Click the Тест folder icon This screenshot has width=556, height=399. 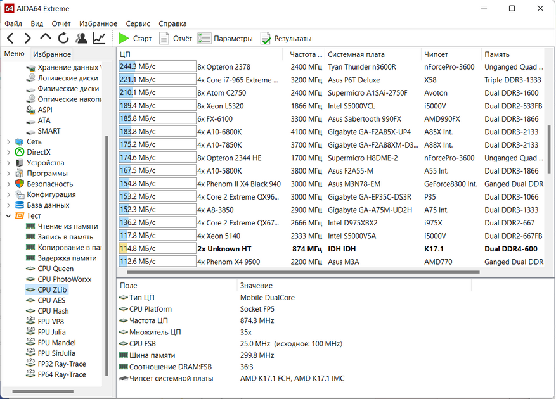20,216
